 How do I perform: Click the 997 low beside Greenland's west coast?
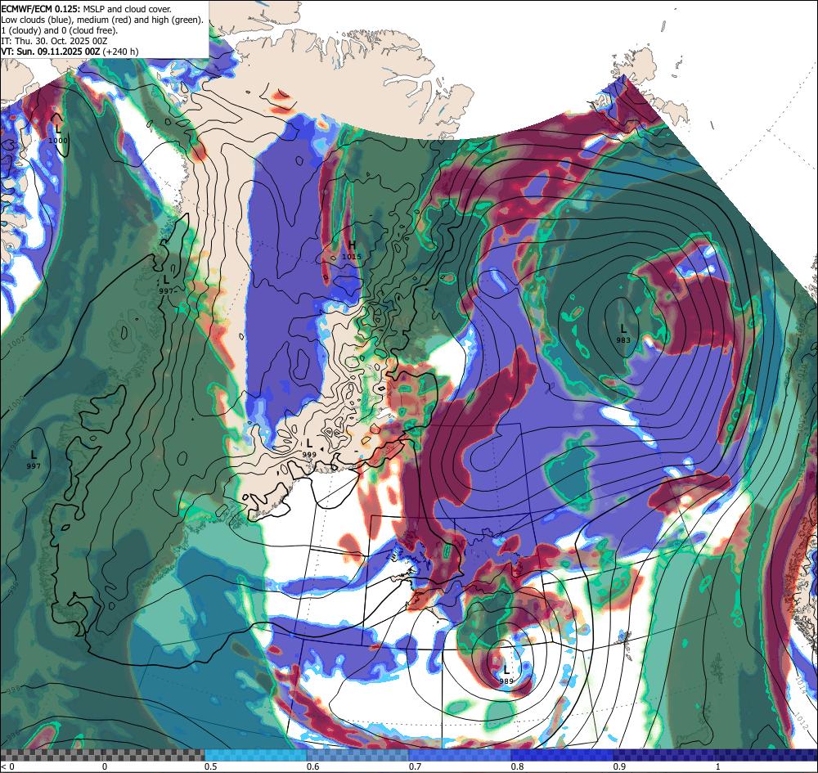point(166,285)
